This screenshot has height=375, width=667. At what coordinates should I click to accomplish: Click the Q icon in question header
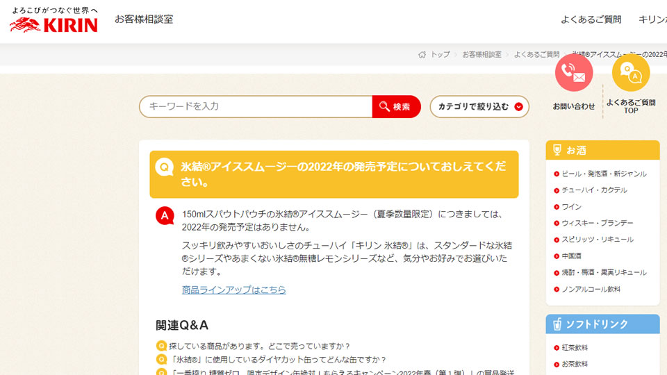[164, 167]
